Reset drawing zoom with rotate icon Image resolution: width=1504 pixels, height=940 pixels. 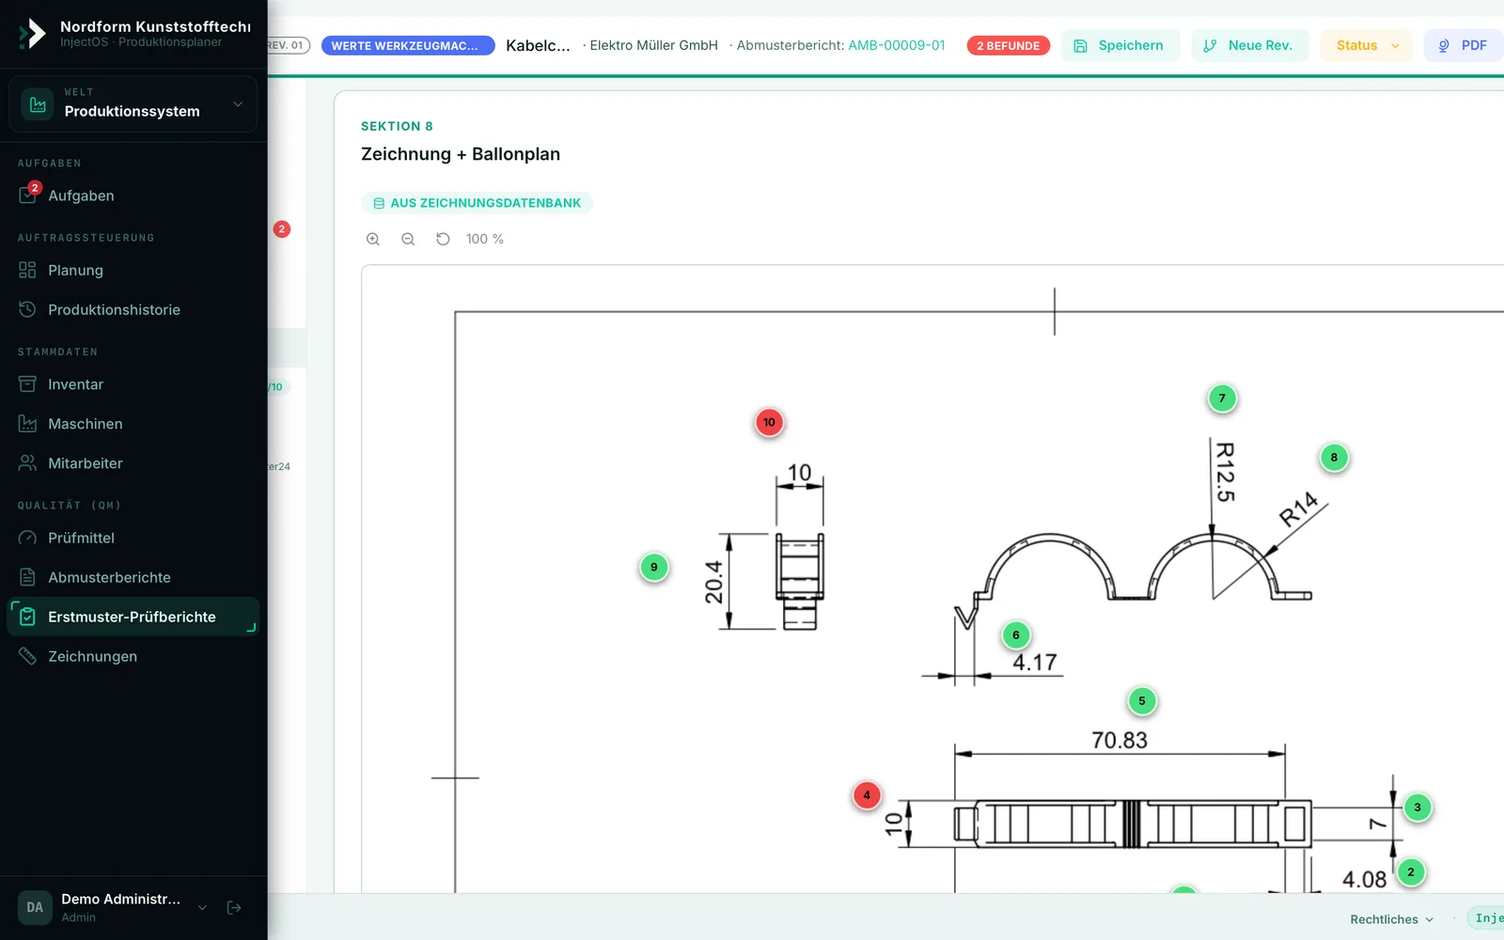443,239
